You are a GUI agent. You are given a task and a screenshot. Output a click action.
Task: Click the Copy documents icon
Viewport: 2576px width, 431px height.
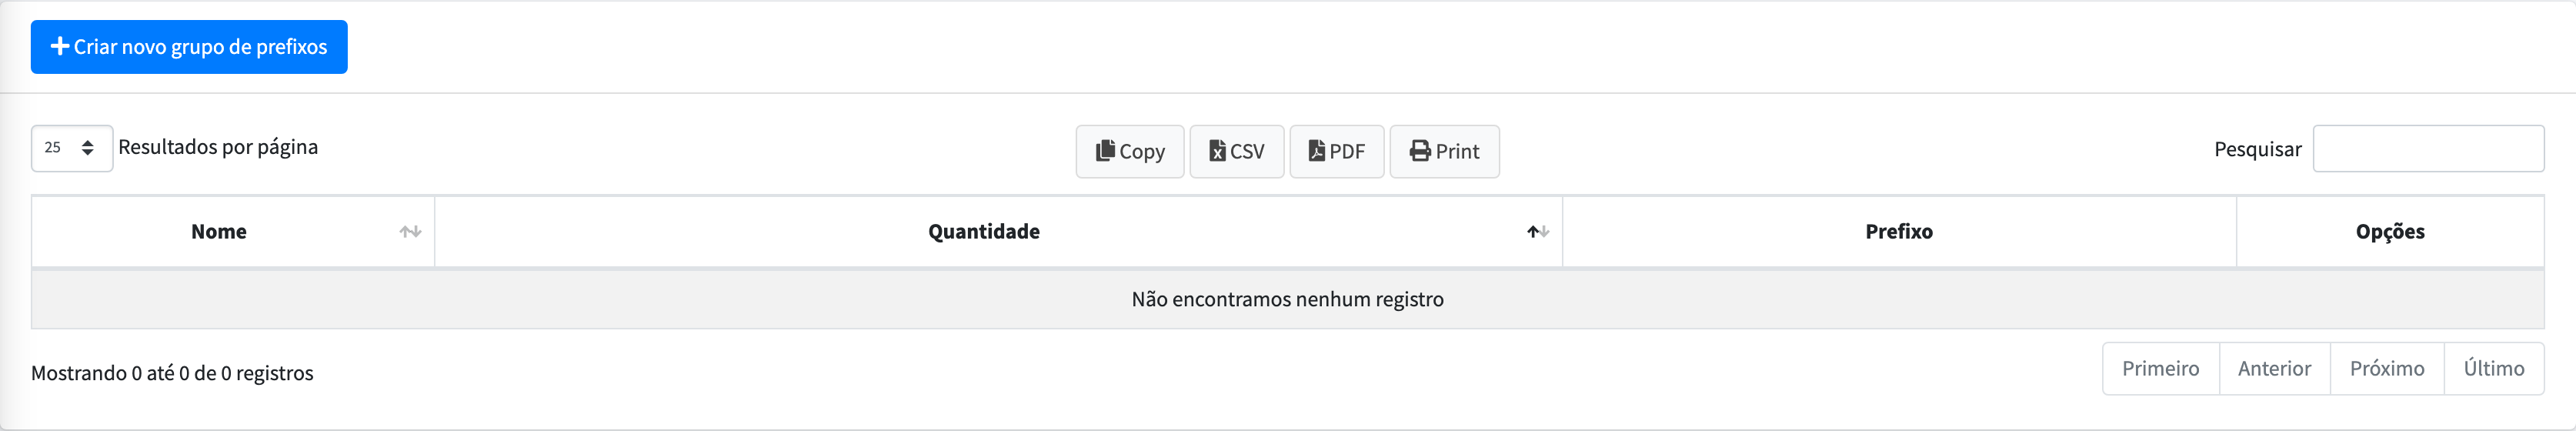click(x=1105, y=151)
